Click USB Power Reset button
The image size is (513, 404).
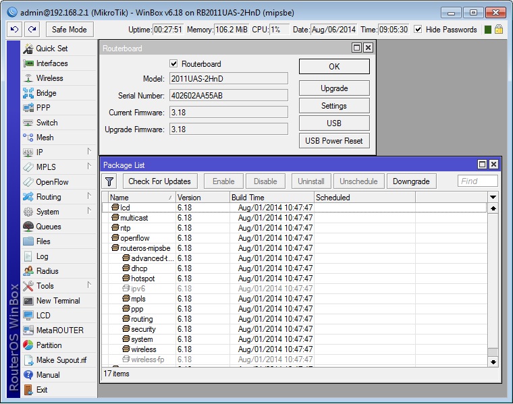coord(334,141)
